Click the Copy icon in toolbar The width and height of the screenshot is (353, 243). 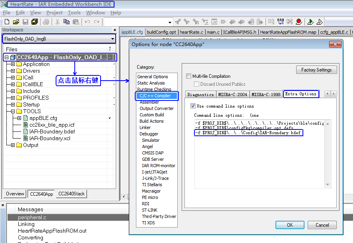(x=66, y=22)
